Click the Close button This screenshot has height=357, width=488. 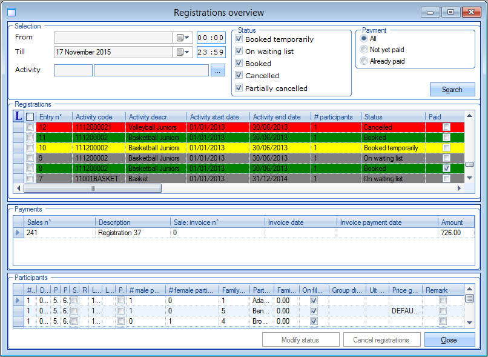click(x=449, y=340)
